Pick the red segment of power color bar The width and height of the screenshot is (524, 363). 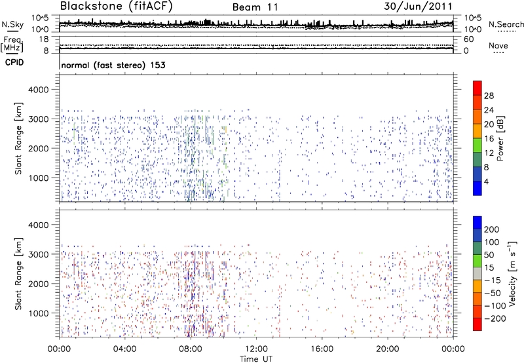coord(477,88)
